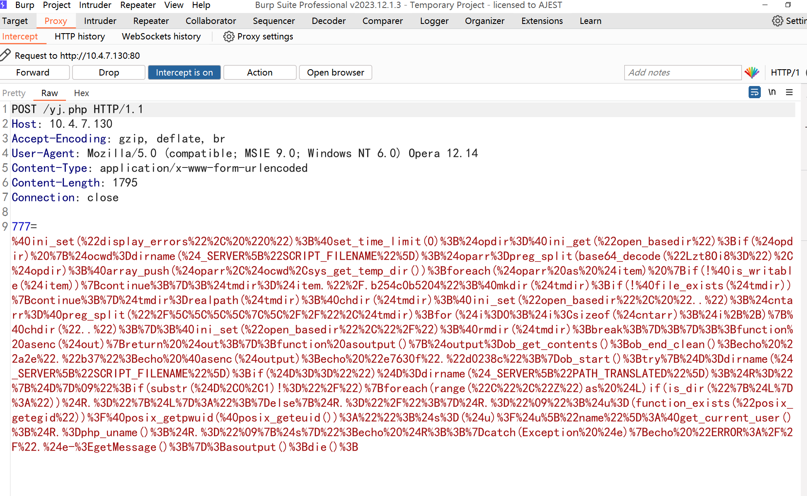Click the pencil edit target icon
The width and height of the screenshot is (807, 496).
click(5, 55)
